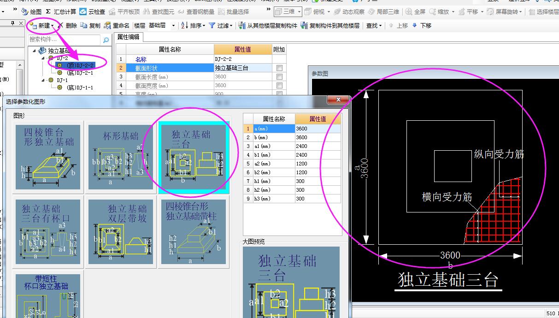The image size is (559, 318).
Task: Choose 平移 pan tool
Action: point(471,12)
